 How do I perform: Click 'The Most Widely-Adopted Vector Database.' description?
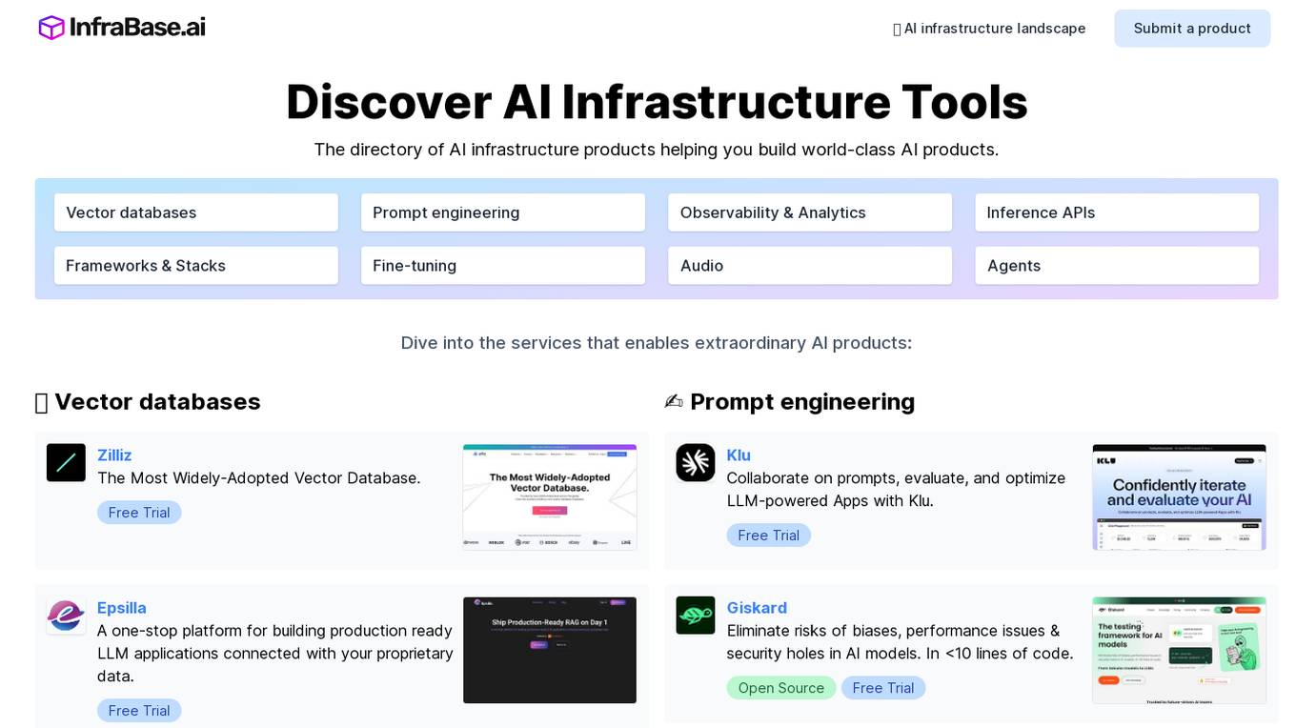[x=259, y=478]
